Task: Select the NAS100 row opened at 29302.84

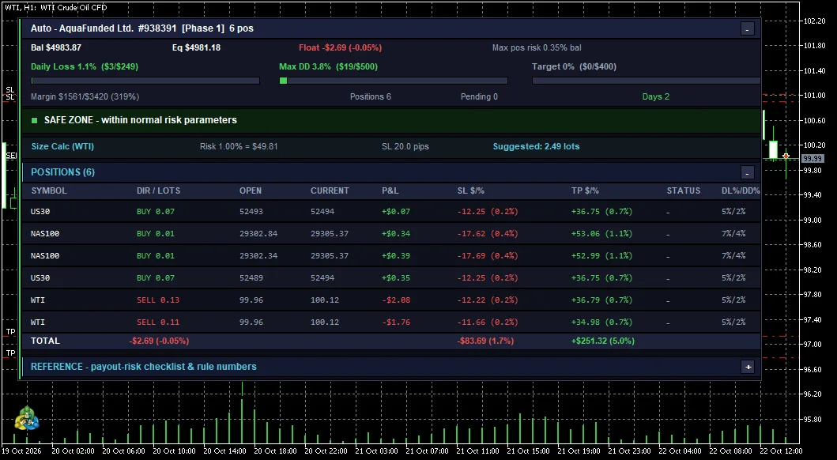Action: 391,234
